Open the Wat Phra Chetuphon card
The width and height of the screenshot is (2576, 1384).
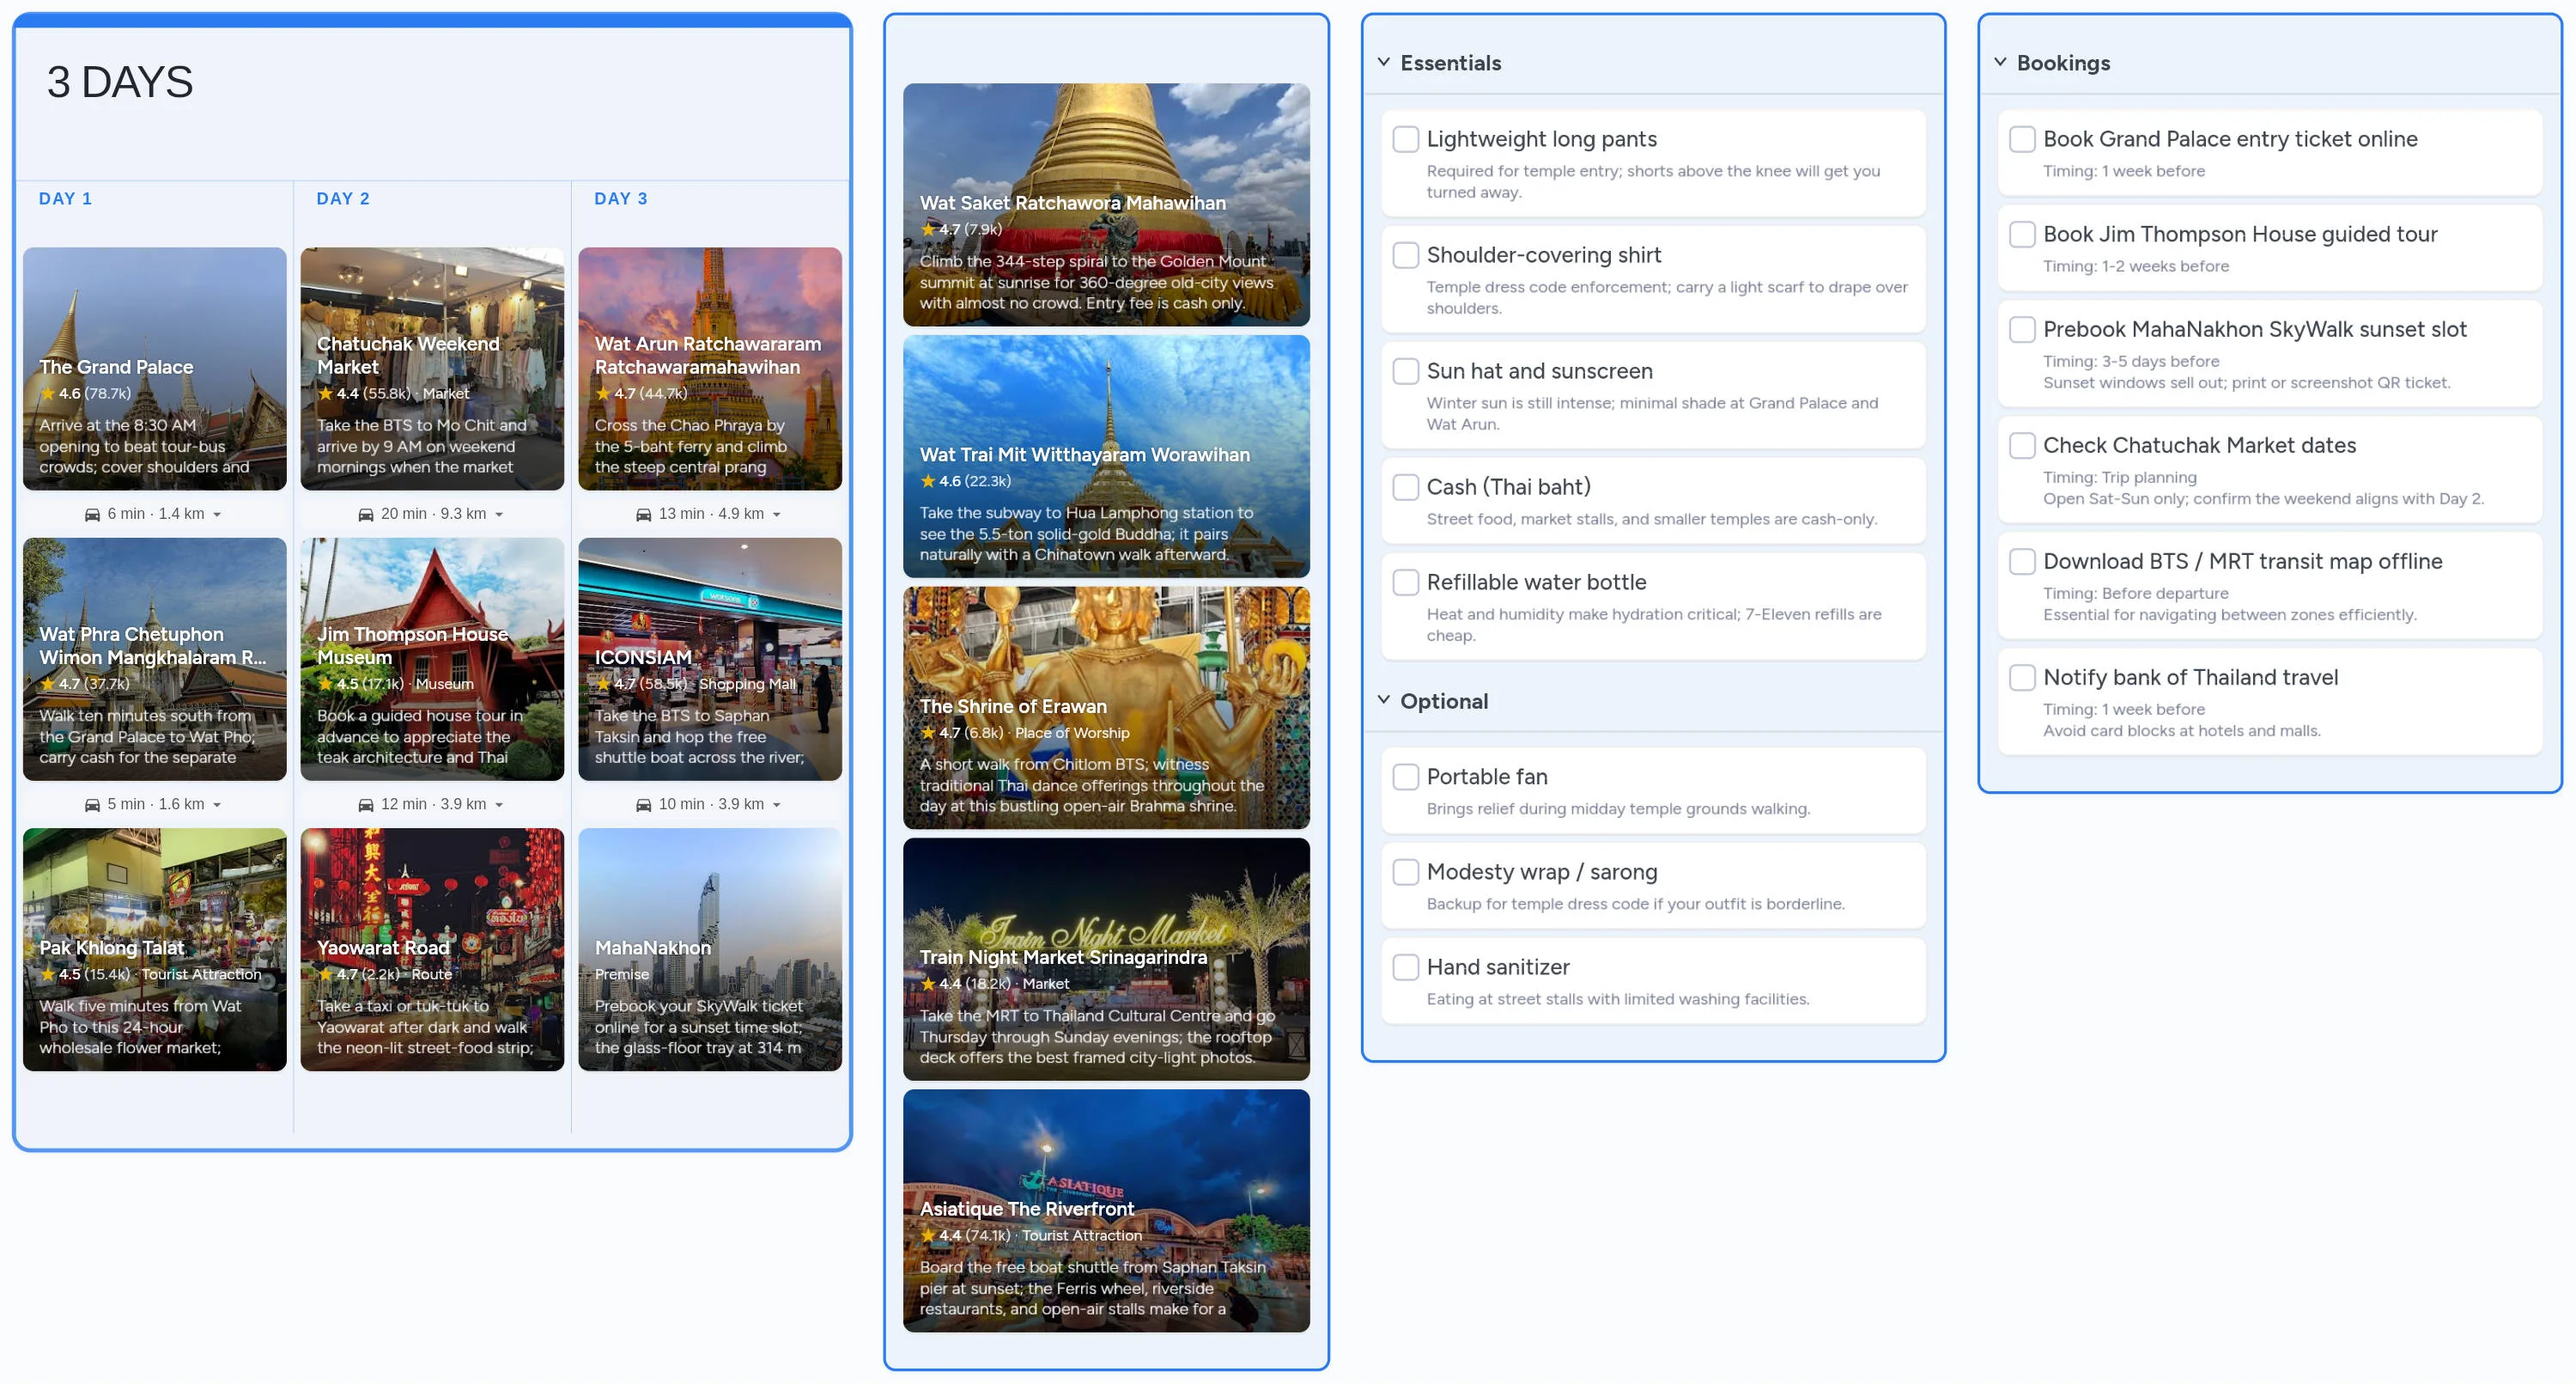click(155, 660)
